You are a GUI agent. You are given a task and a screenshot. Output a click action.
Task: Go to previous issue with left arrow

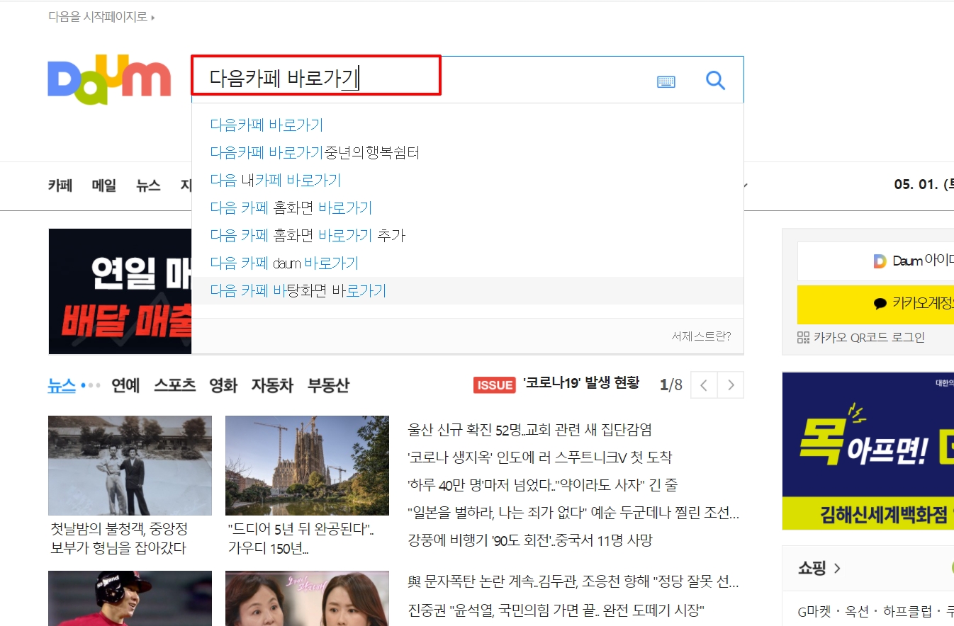pos(704,385)
